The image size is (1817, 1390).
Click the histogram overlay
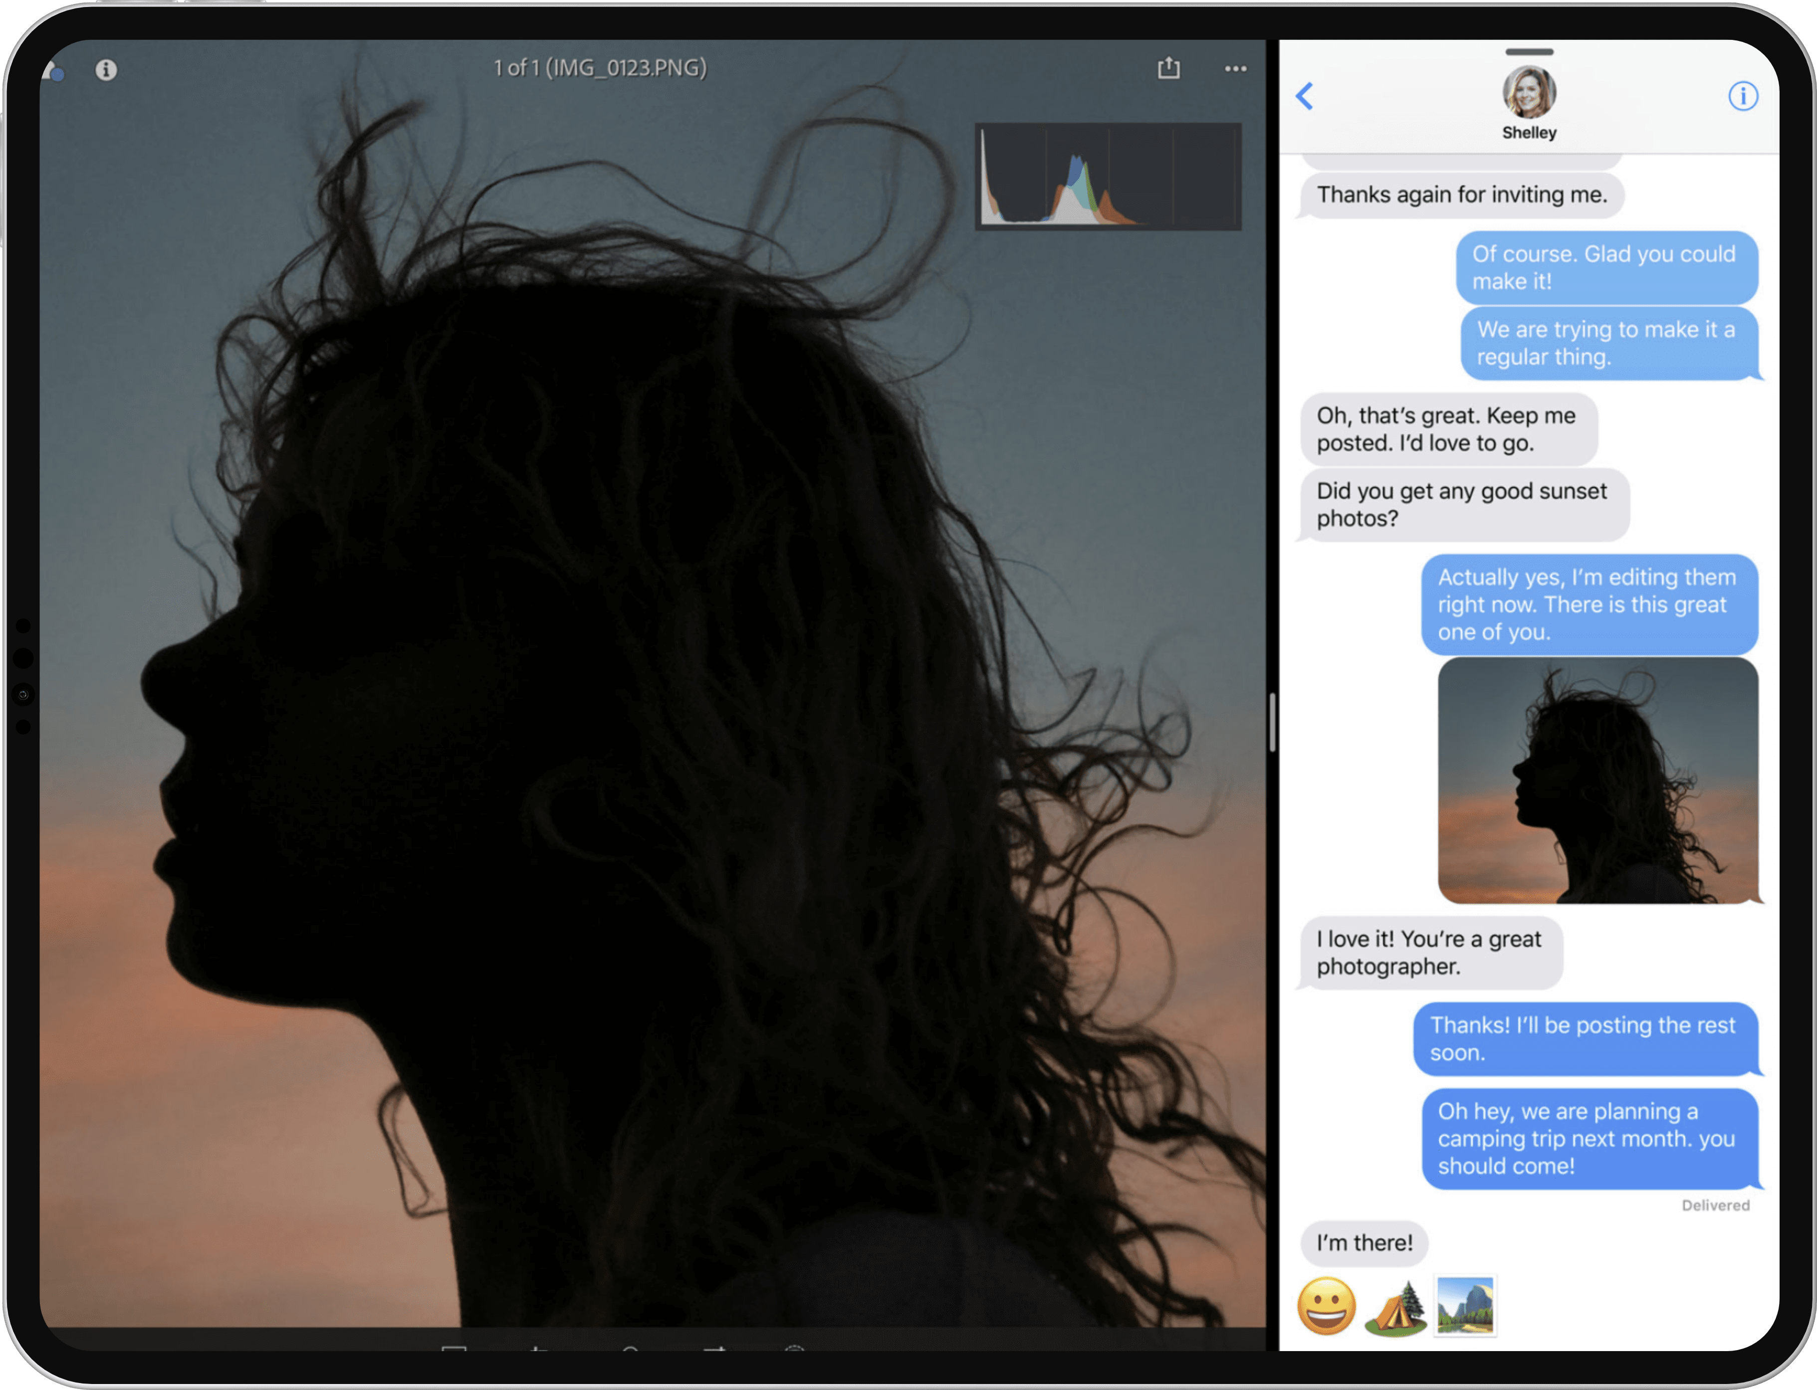click(x=1108, y=176)
